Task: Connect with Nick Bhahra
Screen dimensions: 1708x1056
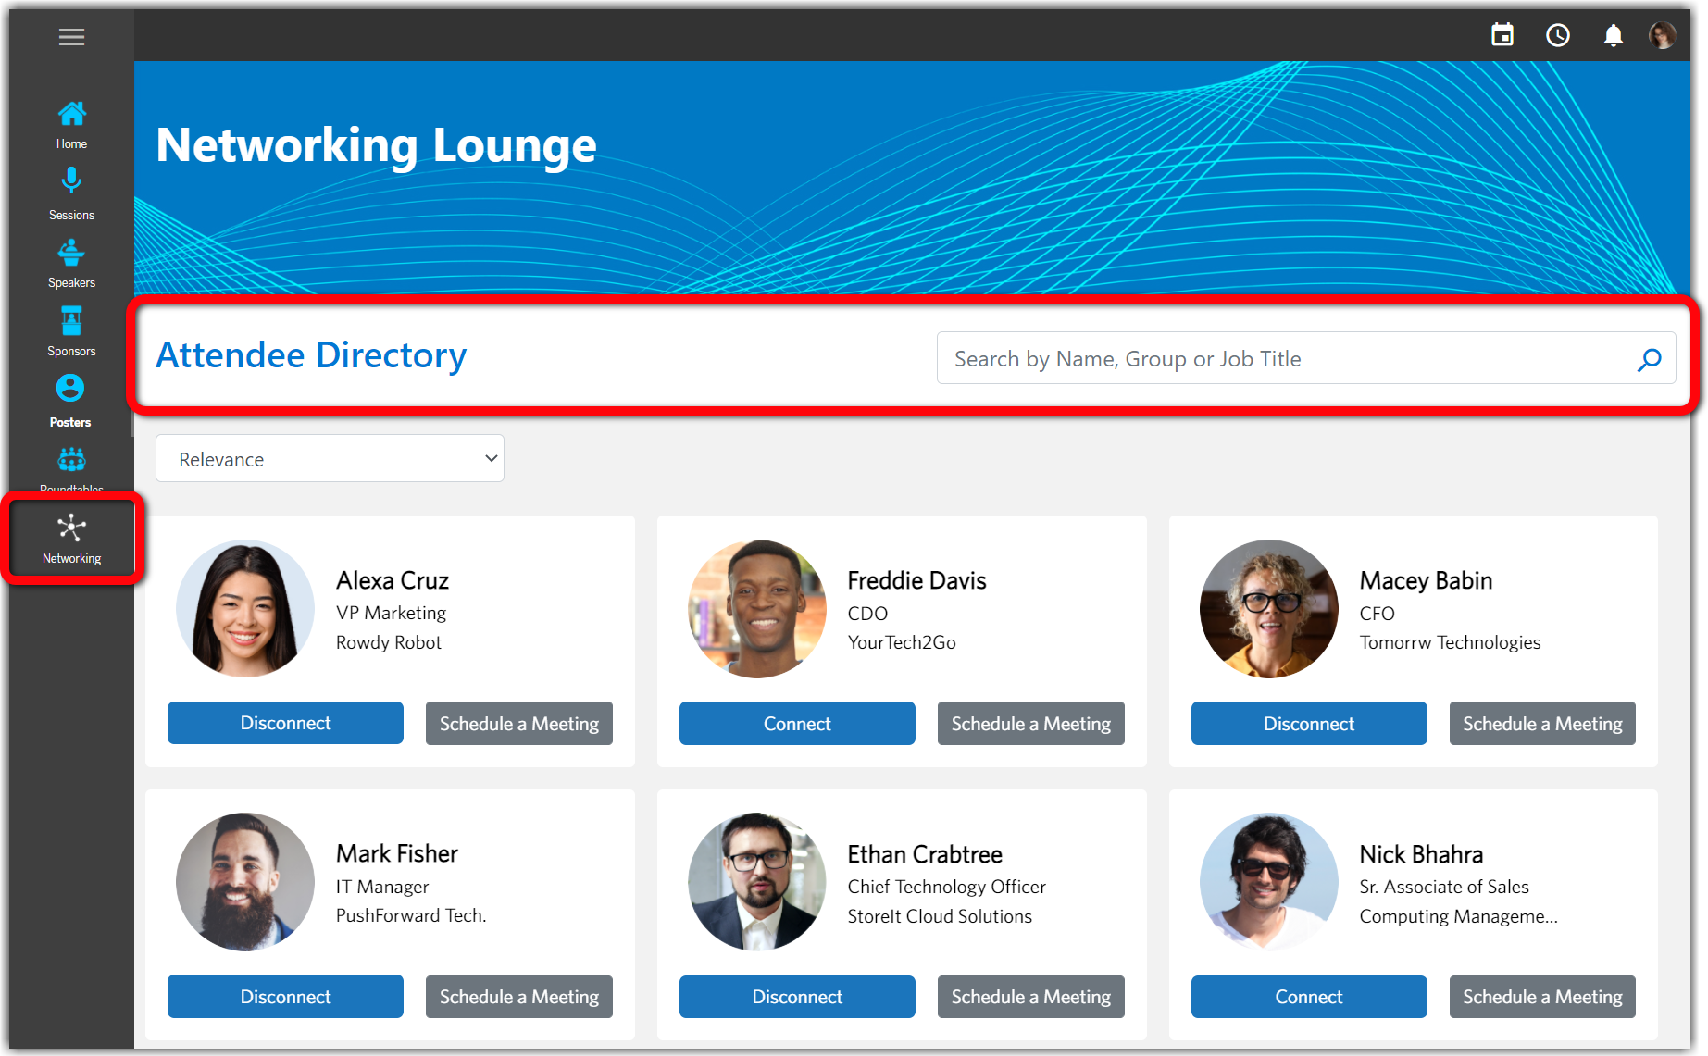Action: [x=1308, y=997]
